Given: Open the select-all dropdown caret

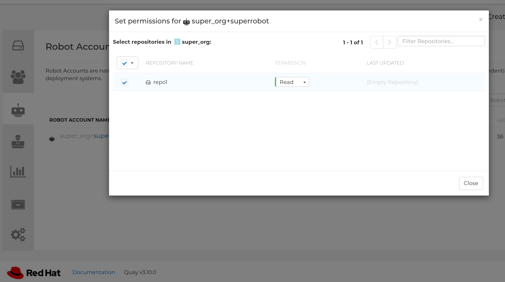Looking at the screenshot, I should tap(133, 63).
